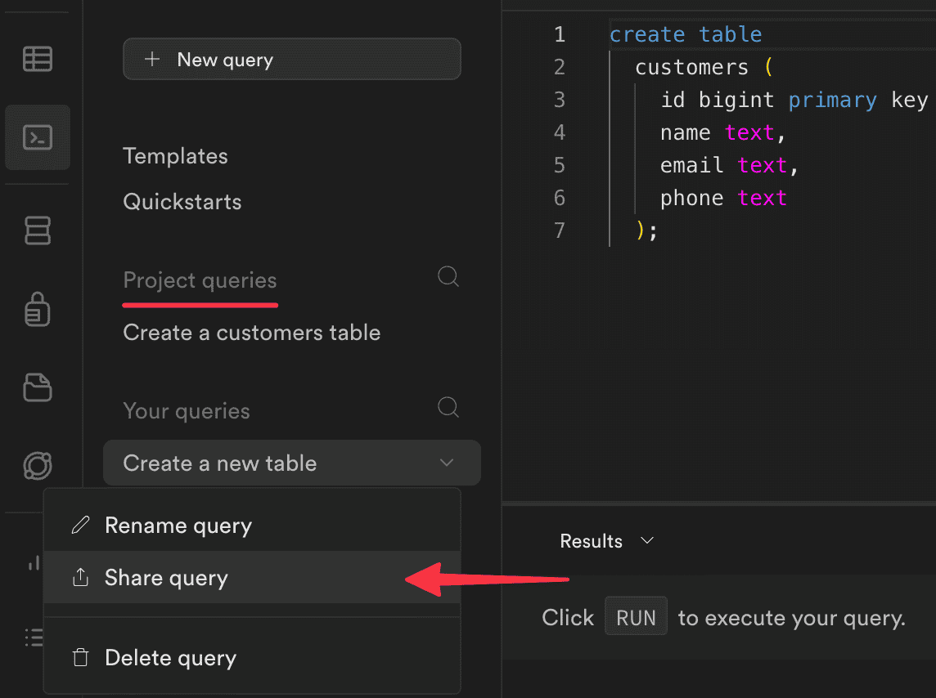Open the Authentication section via lock icon

(37, 310)
